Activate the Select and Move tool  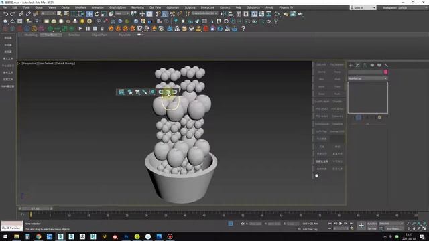point(89,13)
